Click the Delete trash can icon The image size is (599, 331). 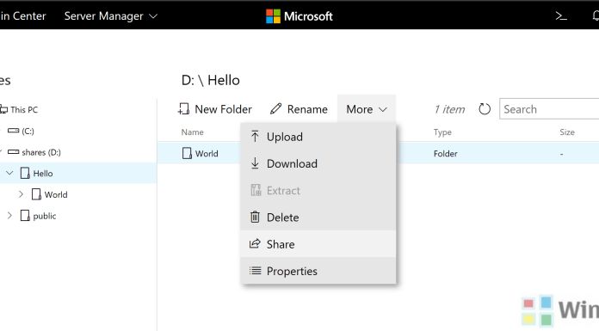[255, 217]
